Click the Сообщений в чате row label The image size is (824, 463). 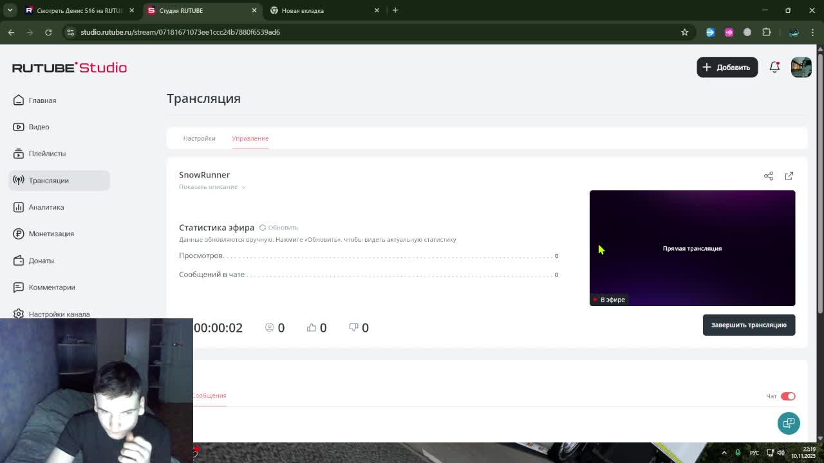pos(212,275)
